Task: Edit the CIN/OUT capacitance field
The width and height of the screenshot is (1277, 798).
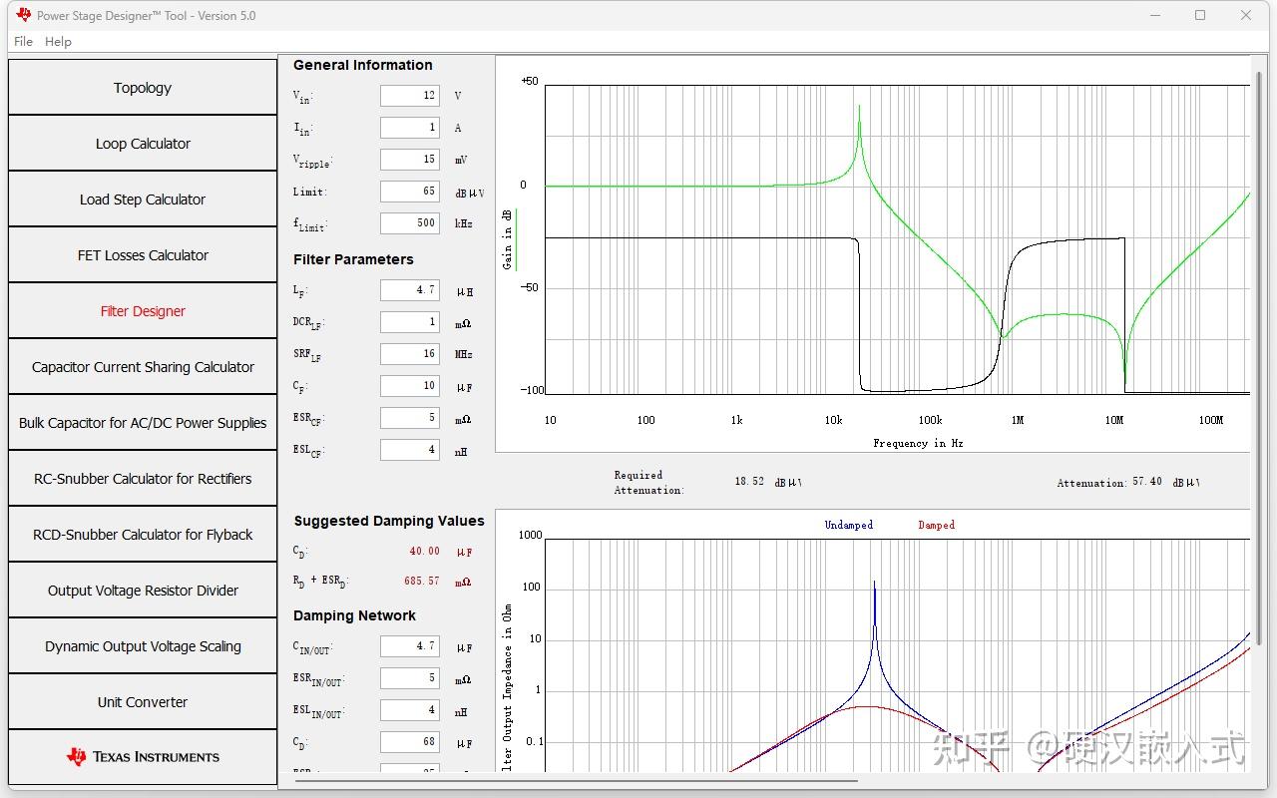Action: (x=410, y=646)
